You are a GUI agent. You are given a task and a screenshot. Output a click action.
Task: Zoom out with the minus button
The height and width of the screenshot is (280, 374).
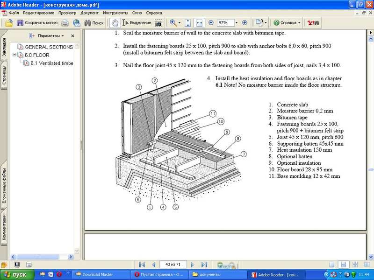tap(211, 22)
